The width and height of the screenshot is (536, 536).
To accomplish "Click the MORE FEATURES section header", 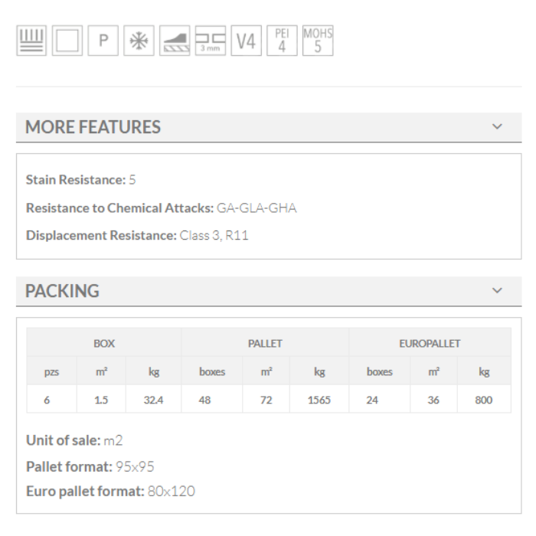I will point(93,127).
